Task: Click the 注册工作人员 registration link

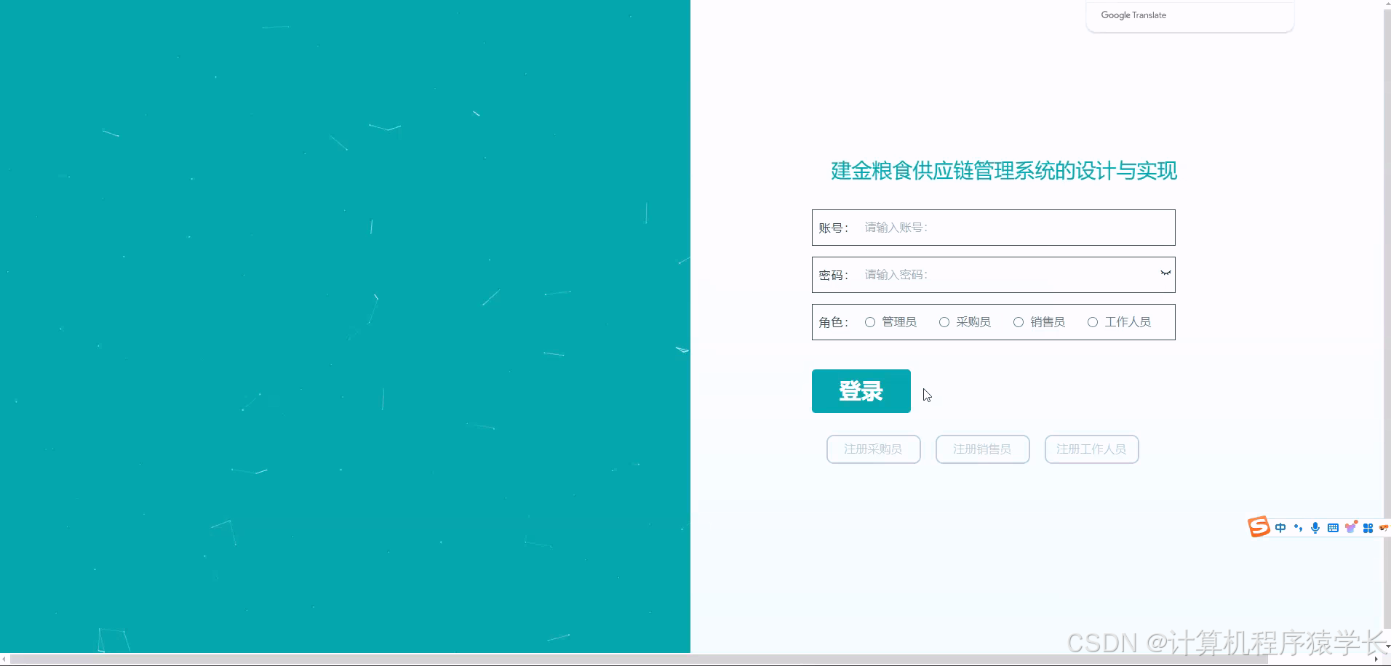Action: pos(1091,449)
